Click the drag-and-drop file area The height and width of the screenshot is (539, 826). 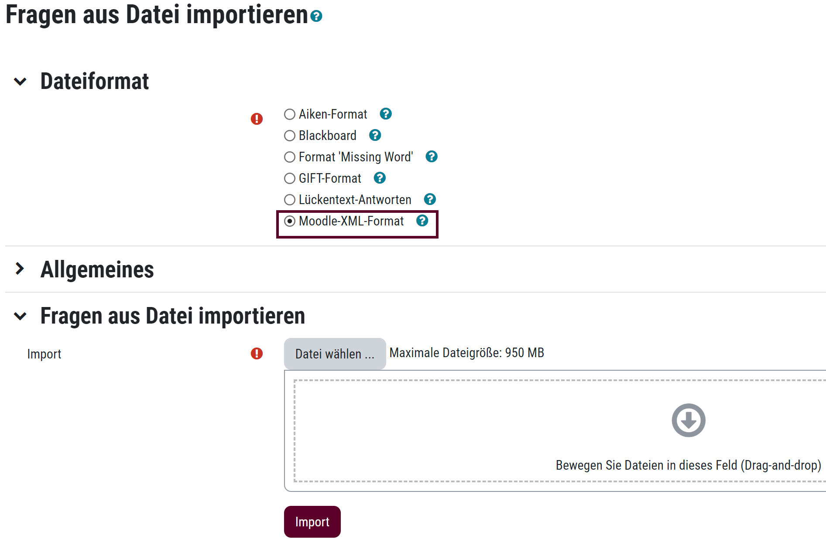(524, 432)
